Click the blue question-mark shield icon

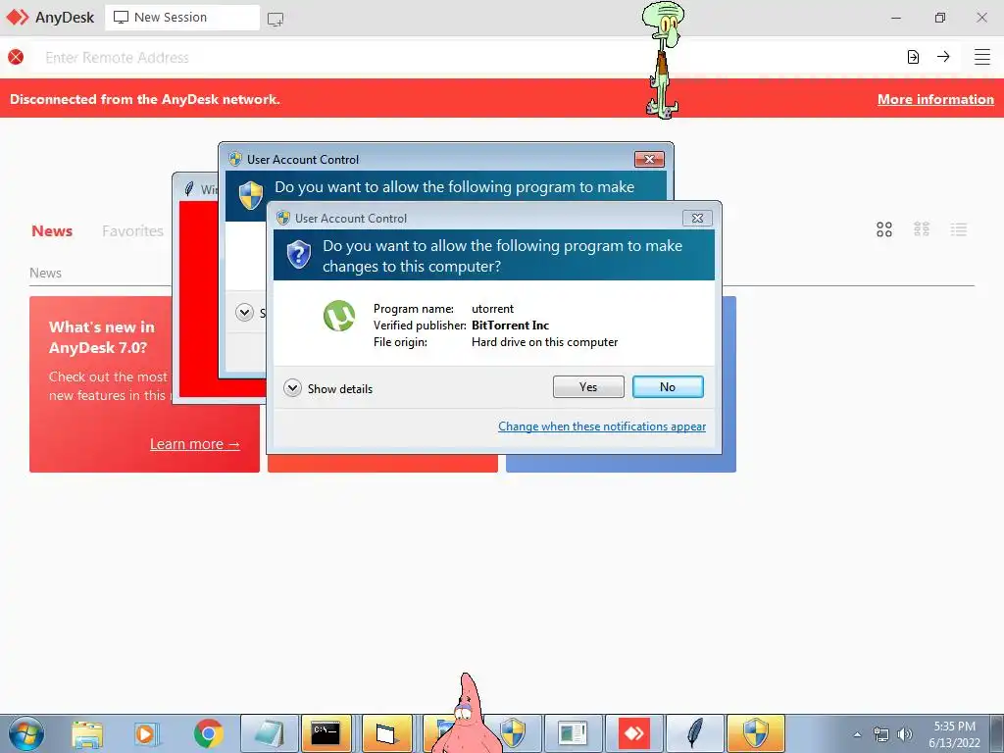[298, 256]
